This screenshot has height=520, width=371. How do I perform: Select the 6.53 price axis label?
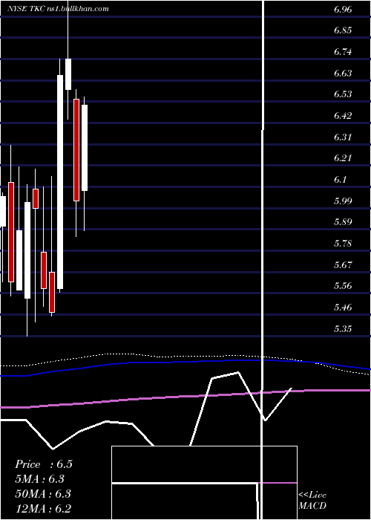[x=343, y=94]
